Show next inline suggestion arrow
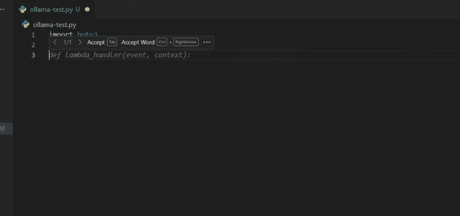 pos(80,42)
